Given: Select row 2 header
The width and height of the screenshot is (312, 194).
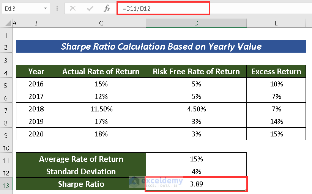Looking at the screenshot, I should point(6,47).
